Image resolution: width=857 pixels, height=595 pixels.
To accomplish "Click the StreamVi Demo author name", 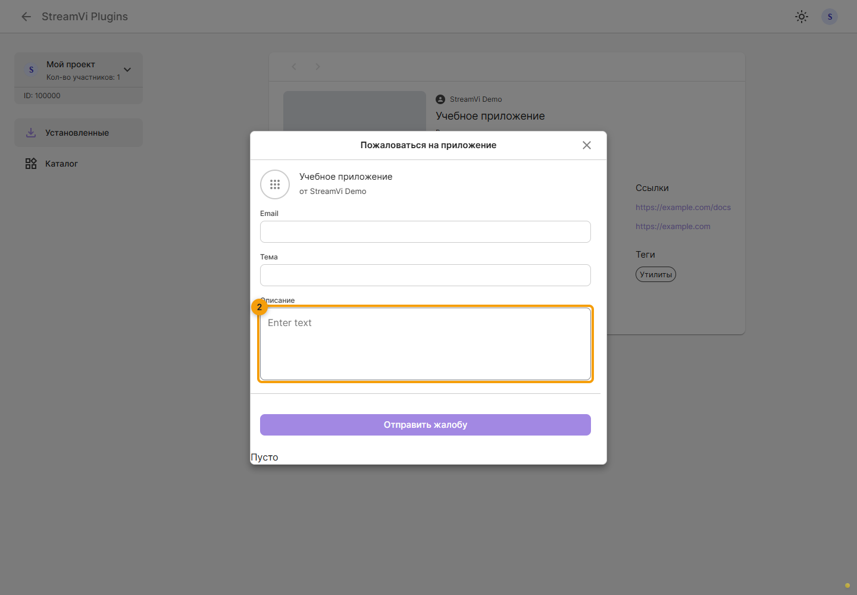I will [476, 99].
